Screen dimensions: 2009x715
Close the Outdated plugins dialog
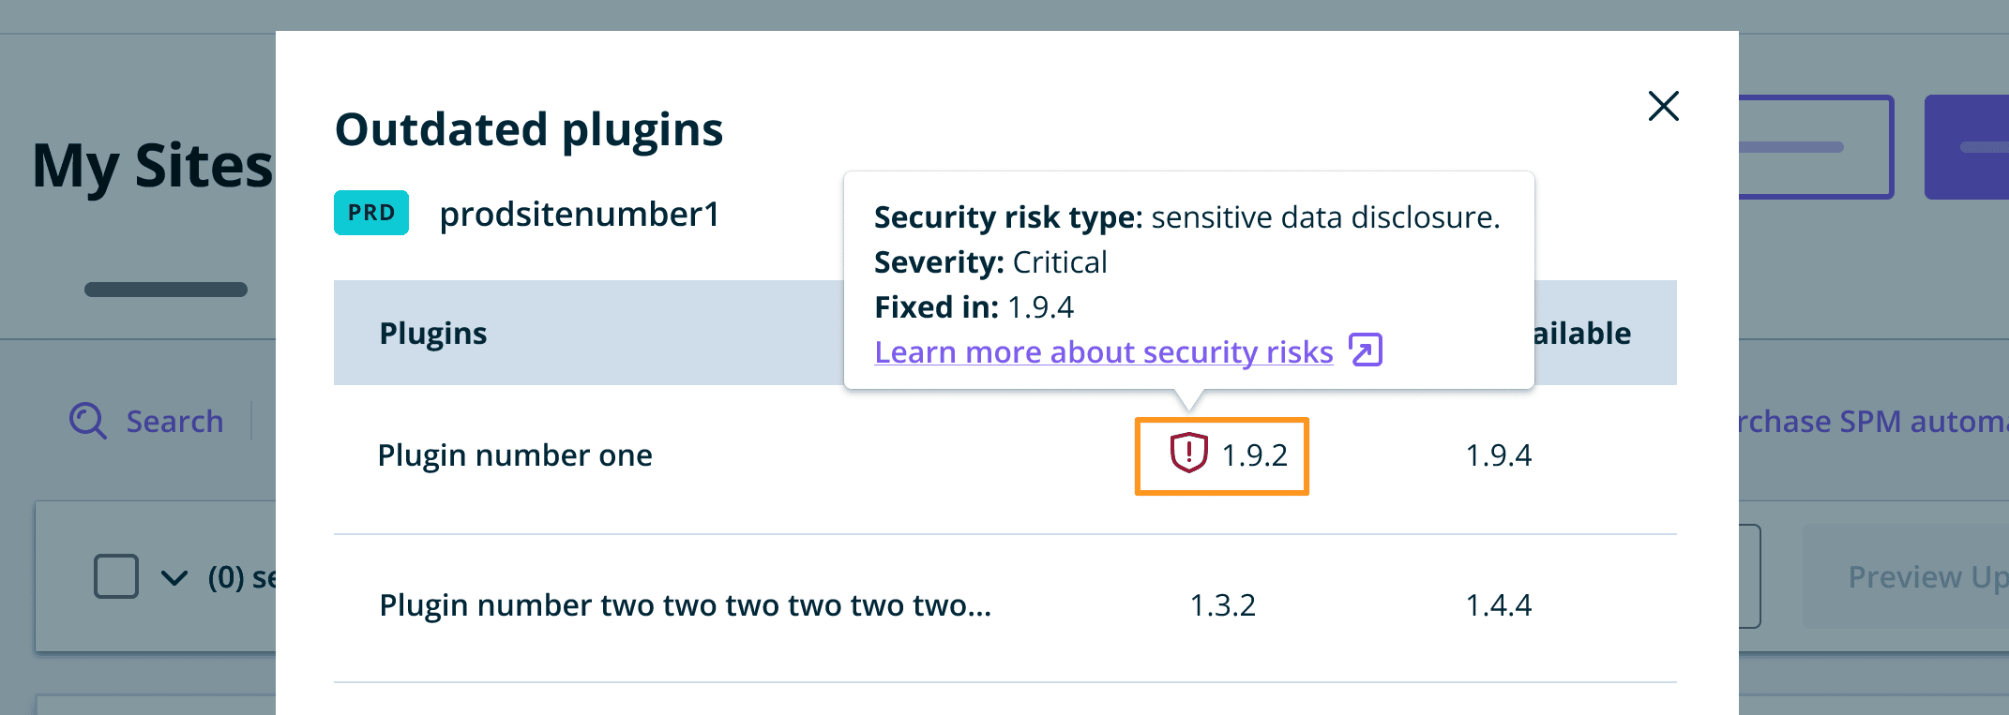1663,106
